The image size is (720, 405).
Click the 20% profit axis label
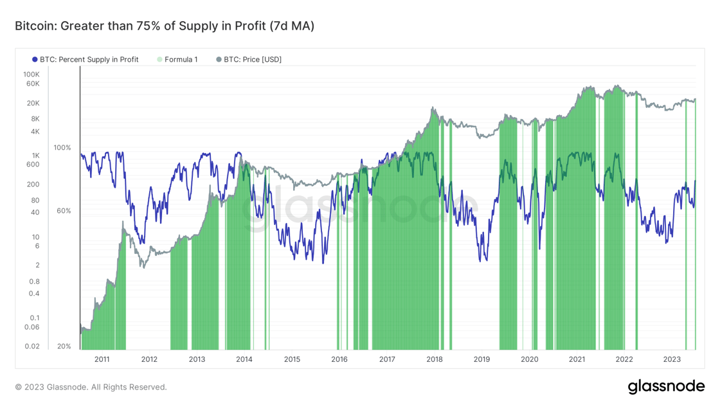[64, 346]
